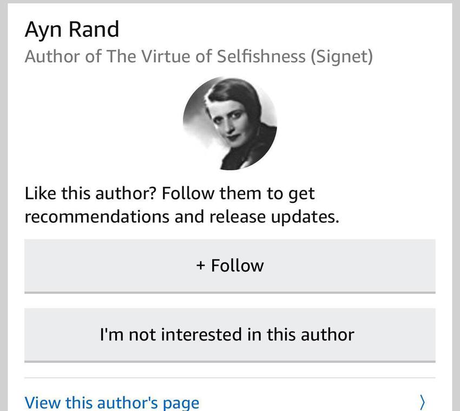460x411 pixels.
Task: Click the "(Signet)" publisher text
Action: coord(341,56)
